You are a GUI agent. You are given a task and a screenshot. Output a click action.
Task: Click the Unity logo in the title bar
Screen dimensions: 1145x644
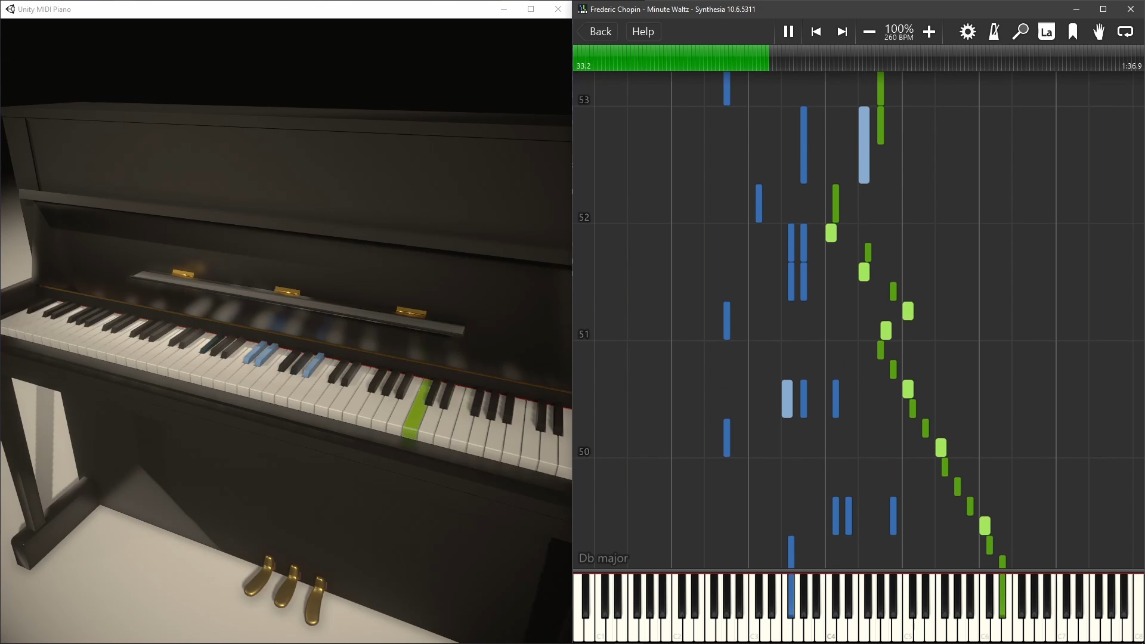10,9
